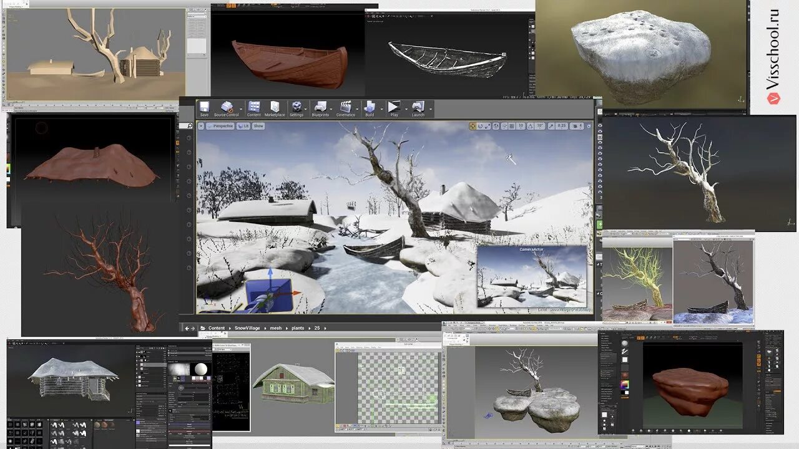Click grayscale texture preview in Substance Painter
The width and height of the screenshot is (799, 449).
point(179,369)
